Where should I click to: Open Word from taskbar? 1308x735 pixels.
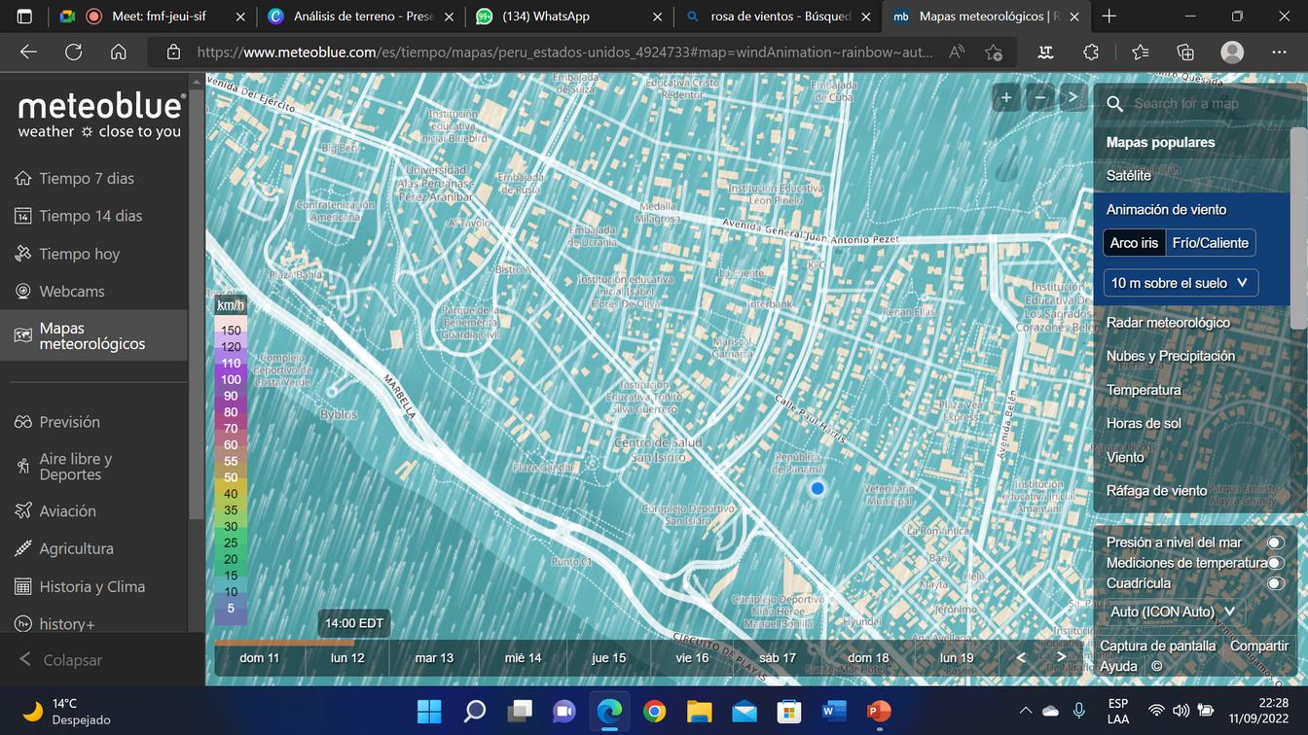834,711
